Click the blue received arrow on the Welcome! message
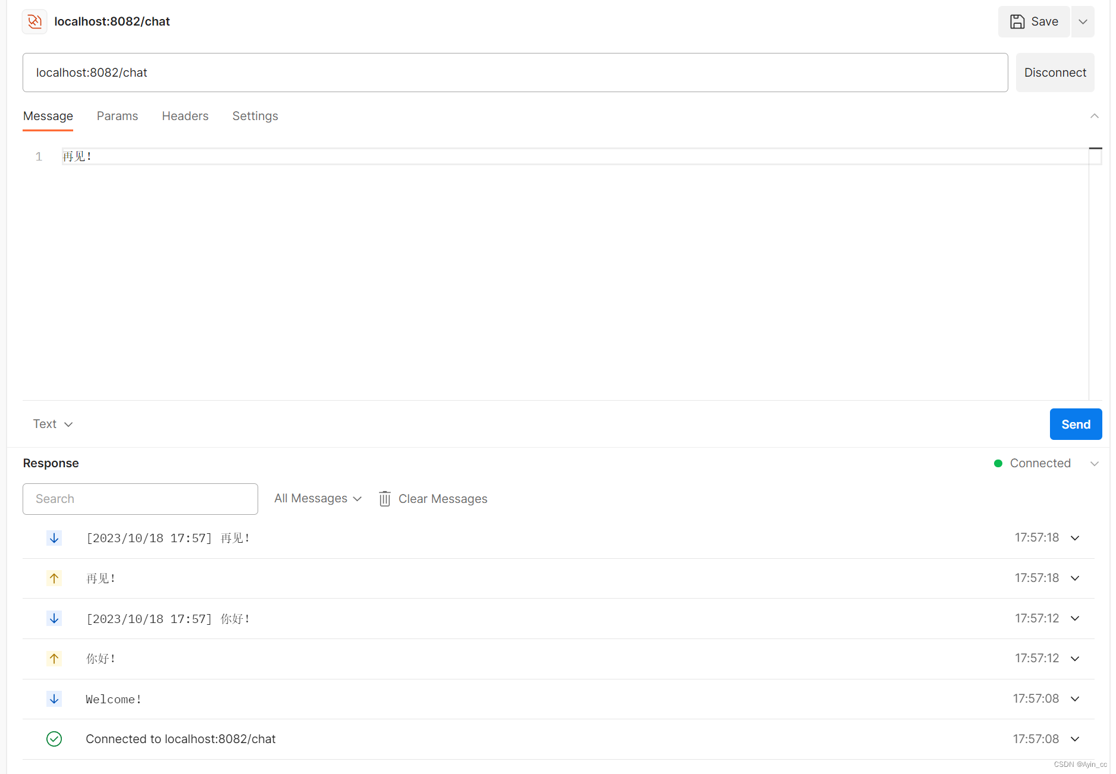This screenshot has height=774, width=1116. point(54,699)
